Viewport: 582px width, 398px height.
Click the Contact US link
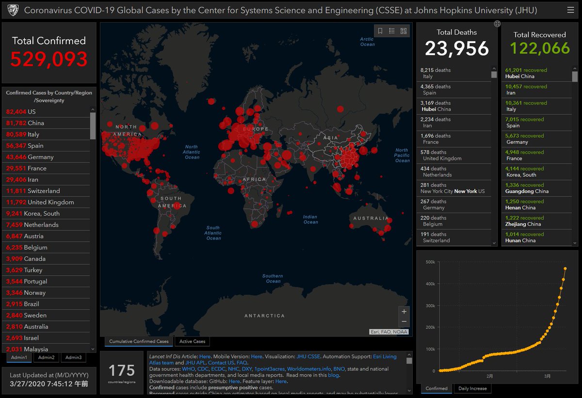[x=221, y=363]
